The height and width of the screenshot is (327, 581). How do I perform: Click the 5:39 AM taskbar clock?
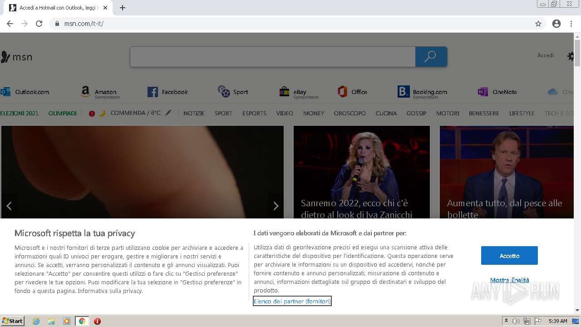pyautogui.click(x=558, y=321)
